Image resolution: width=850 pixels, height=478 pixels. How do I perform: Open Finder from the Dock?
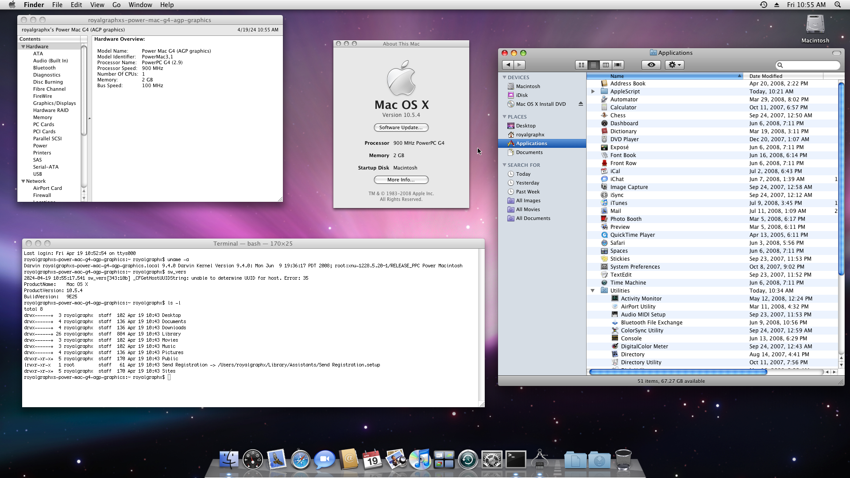pyautogui.click(x=229, y=459)
